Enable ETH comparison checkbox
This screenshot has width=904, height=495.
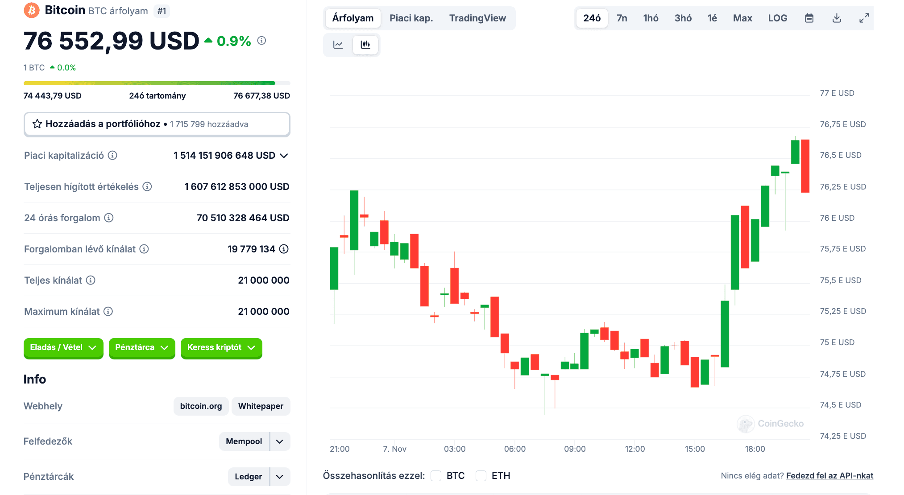[x=481, y=476]
